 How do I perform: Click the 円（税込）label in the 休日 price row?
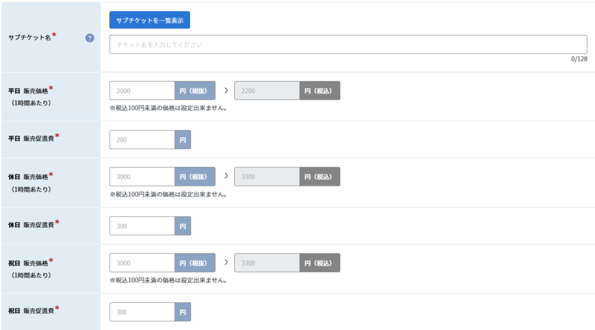click(320, 176)
